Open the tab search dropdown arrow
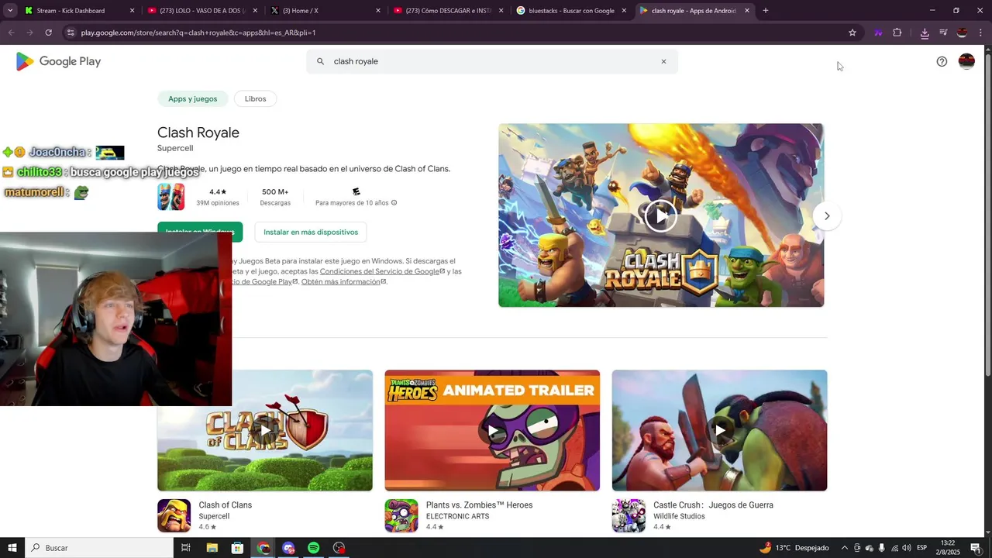The width and height of the screenshot is (992, 558). [10, 11]
